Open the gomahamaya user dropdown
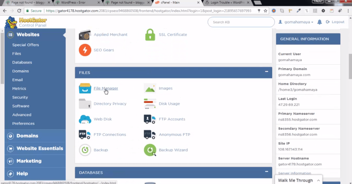This screenshot has width=352, height=184. 296,22
